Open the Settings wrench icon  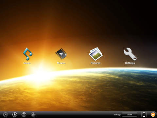(130, 54)
